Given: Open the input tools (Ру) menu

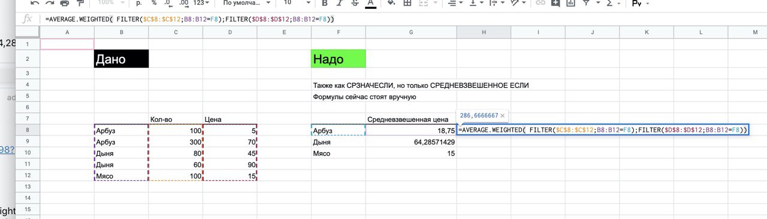Looking at the screenshot, I should pyautogui.click(x=641, y=4).
